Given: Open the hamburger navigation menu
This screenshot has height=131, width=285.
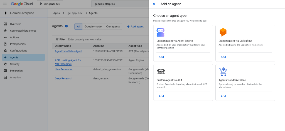Looking at the screenshot, I should tap(5, 4).
